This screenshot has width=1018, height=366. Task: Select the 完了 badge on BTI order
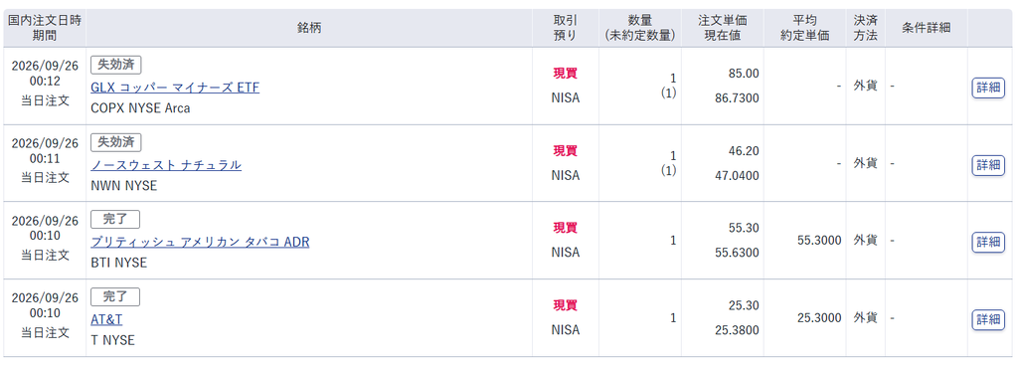coord(115,220)
